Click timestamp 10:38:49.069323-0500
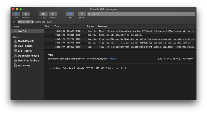Screen dimensions: 207x114 point(68,47)
